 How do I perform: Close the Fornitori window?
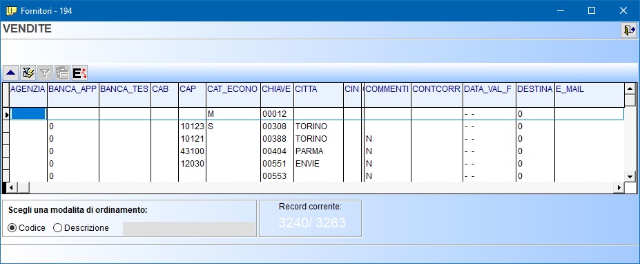pyautogui.click(x=623, y=10)
